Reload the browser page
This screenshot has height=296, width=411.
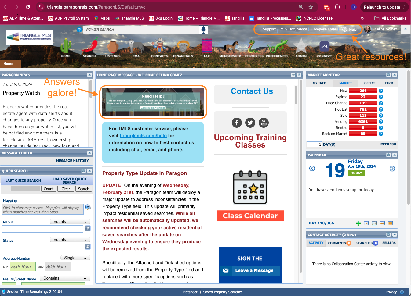(x=28, y=7)
